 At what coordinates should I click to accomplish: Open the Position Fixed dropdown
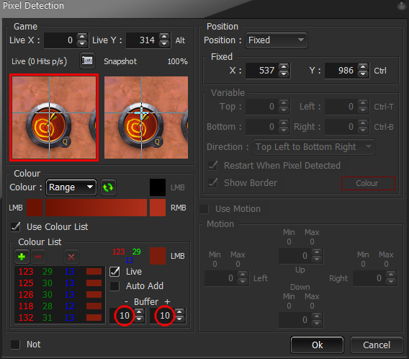tap(277, 40)
